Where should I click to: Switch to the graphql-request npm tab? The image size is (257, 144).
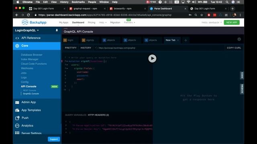click(85, 8)
